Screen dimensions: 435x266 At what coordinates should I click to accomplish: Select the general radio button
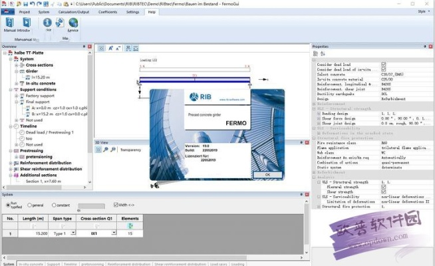29,205
